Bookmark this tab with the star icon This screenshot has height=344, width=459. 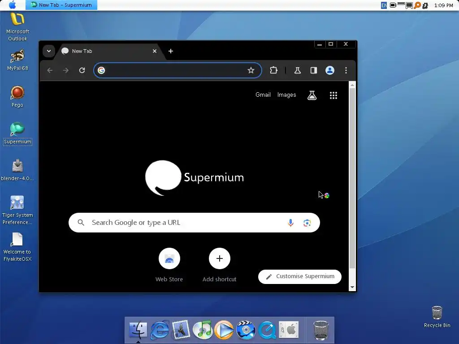click(251, 70)
